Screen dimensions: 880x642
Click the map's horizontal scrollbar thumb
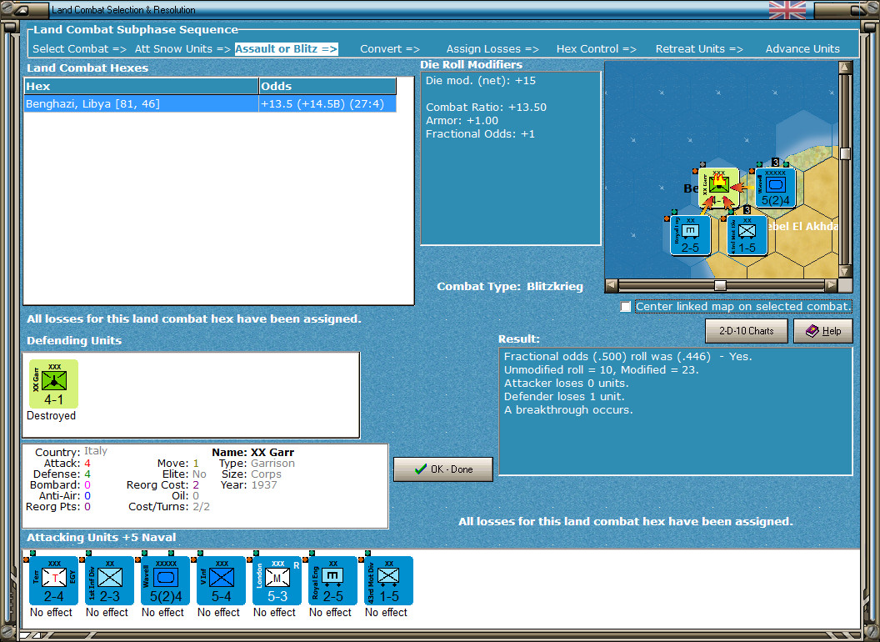[x=720, y=285]
